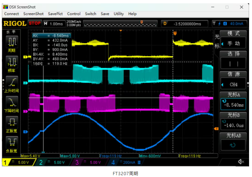Click the AX = -8.540ms cursor readout row
This screenshot has height=177, width=252.
[x=51, y=35]
